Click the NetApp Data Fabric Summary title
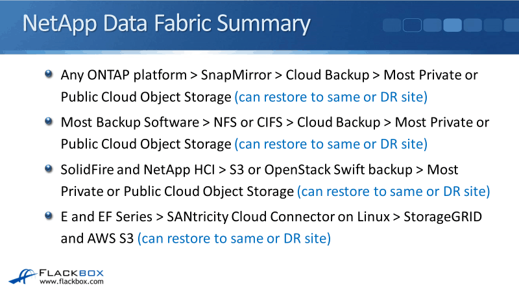The width and height of the screenshot is (519, 292). [x=166, y=24]
